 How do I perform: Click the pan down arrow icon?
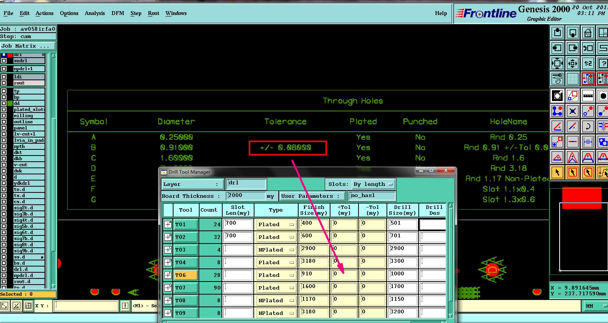tap(573, 33)
